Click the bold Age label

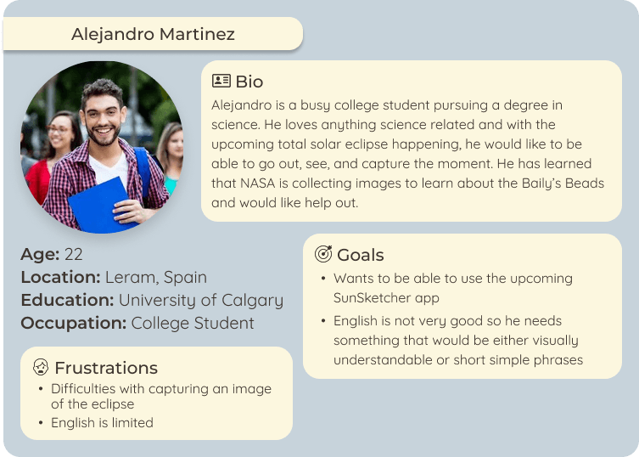click(40, 254)
